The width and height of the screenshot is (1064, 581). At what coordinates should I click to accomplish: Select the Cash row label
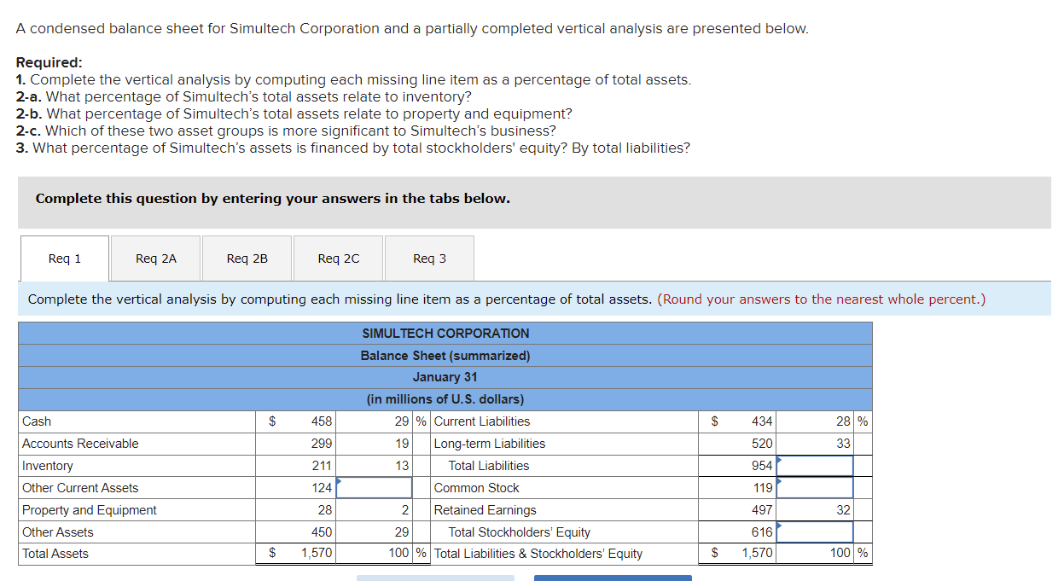37,421
